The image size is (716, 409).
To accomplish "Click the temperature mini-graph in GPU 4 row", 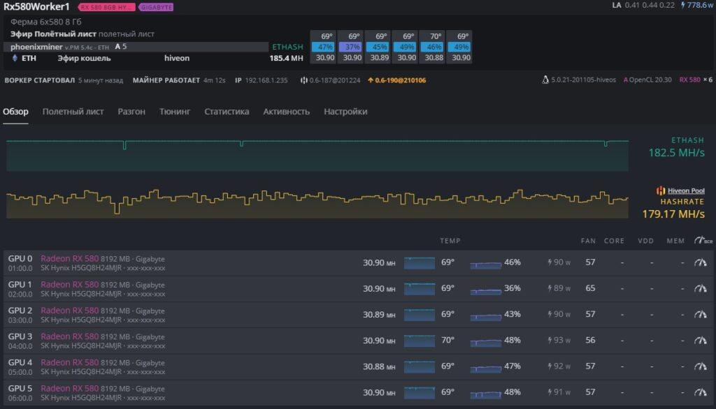I will pos(420,367).
